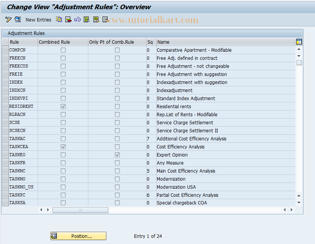Viewport: 315px width, 244px height.
Task: Uncheck Combined Rule for TASKCEA
Action: tap(63, 147)
